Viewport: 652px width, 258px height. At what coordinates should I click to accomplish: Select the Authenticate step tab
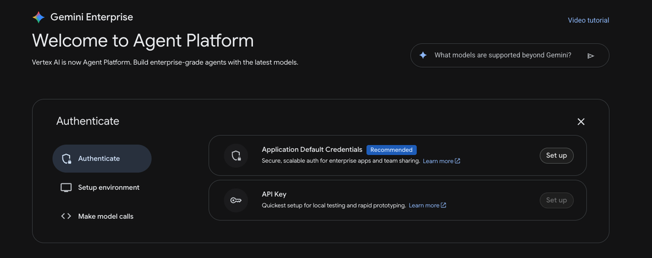[102, 158]
